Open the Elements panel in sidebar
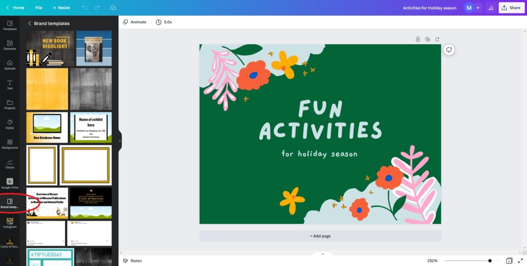This screenshot has width=527, height=266. tap(10, 45)
